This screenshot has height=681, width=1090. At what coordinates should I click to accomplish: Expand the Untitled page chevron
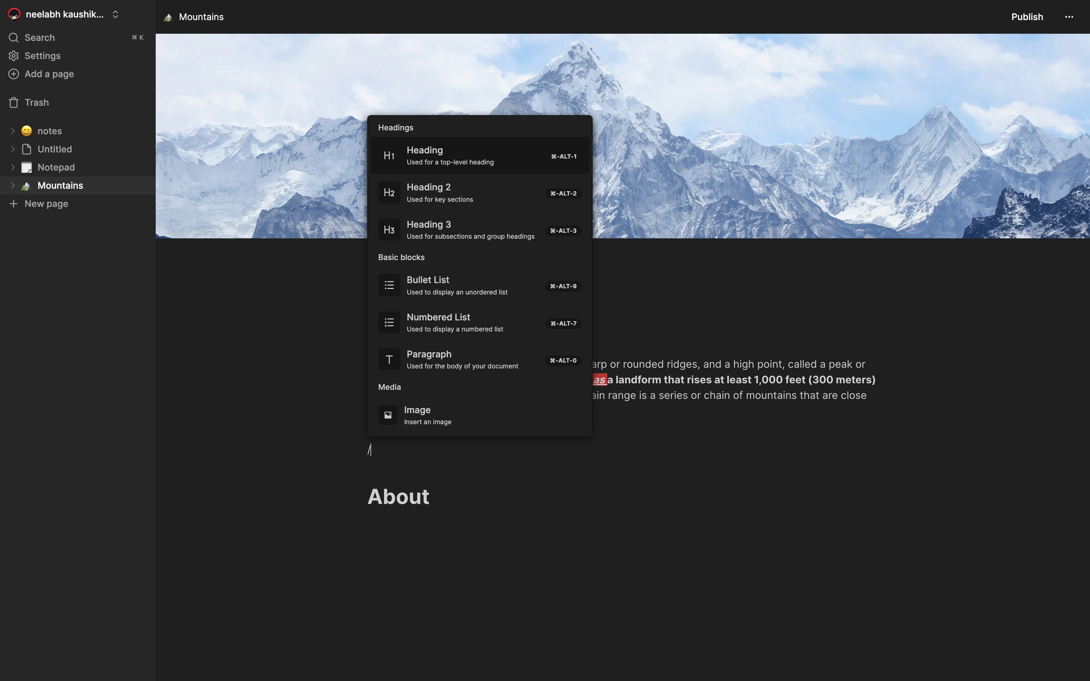[13, 149]
